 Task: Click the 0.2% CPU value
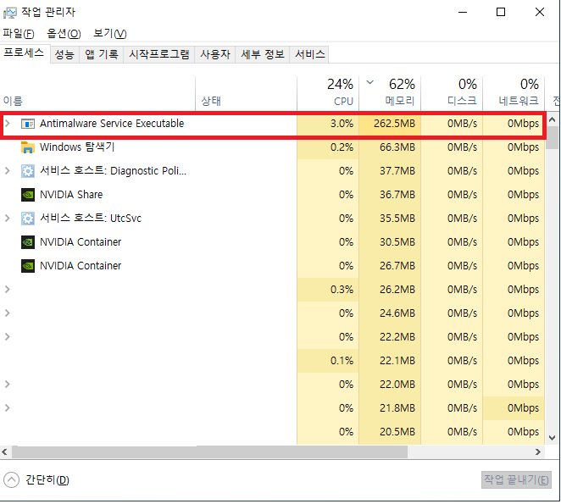coord(342,147)
